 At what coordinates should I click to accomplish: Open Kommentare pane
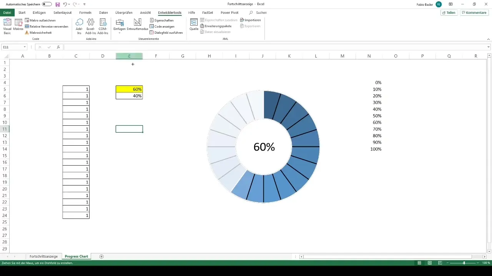(474, 13)
